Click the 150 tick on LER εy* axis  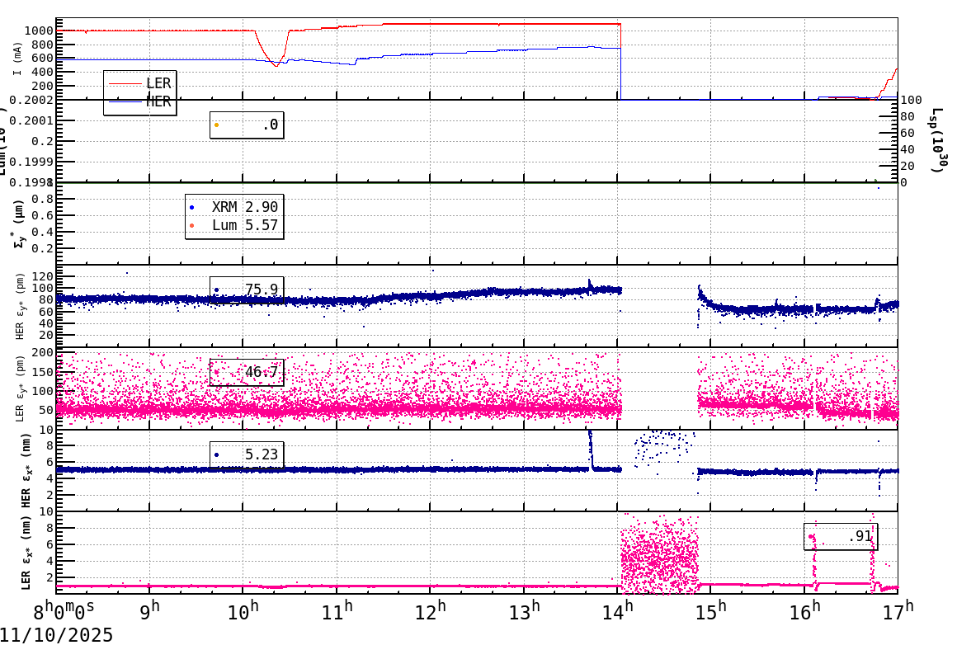click(x=43, y=372)
